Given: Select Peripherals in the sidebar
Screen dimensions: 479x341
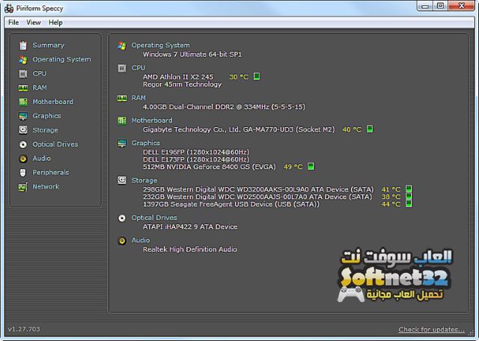Looking at the screenshot, I should click(x=51, y=173).
